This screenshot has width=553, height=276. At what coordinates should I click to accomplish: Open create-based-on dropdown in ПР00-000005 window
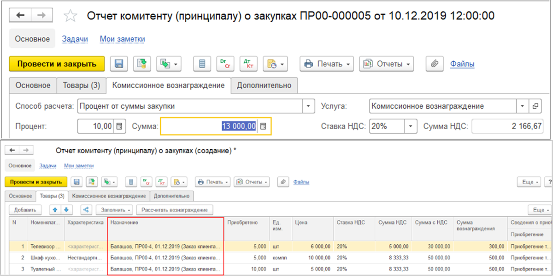click(x=169, y=64)
